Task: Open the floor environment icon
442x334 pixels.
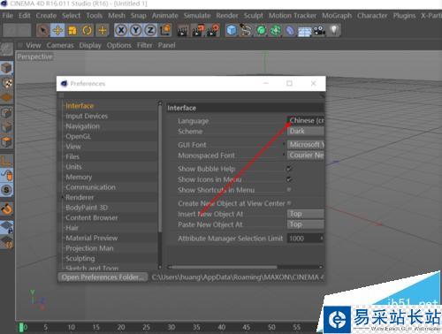Action: click(x=305, y=31)
